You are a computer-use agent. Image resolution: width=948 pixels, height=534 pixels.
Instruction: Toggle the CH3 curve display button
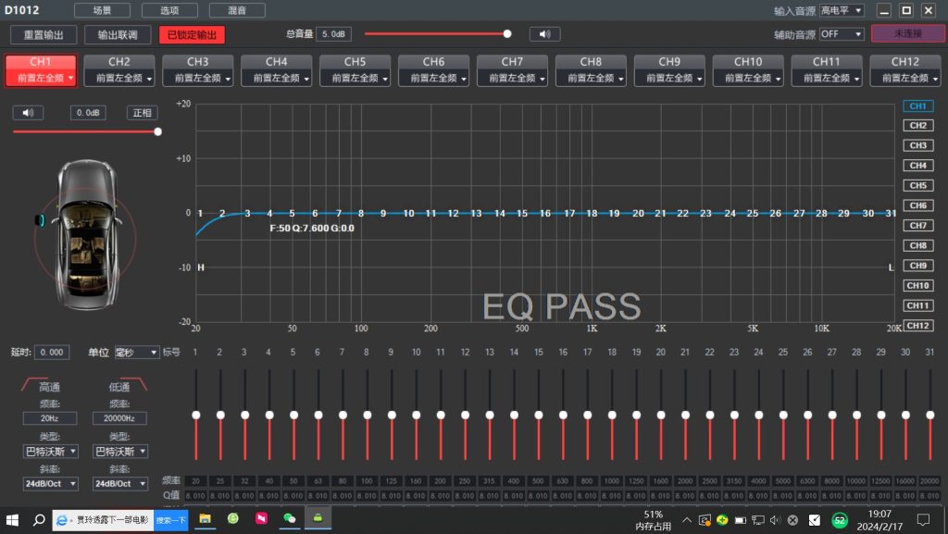pos(917,145)
